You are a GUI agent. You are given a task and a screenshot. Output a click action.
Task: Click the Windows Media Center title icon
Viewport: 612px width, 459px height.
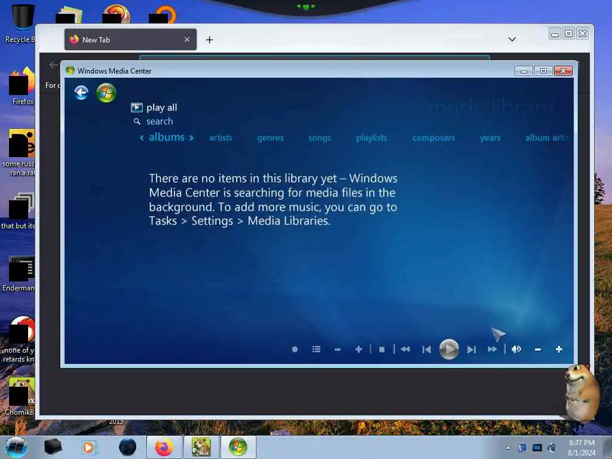pyautogui.click(x=71, y=71)
